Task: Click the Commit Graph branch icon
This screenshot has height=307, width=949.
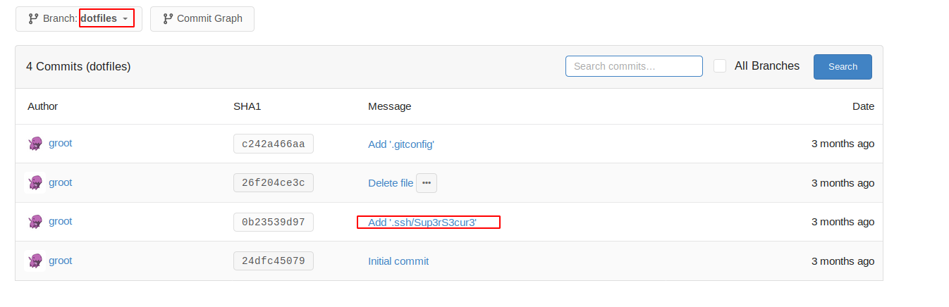Action: 168,19
